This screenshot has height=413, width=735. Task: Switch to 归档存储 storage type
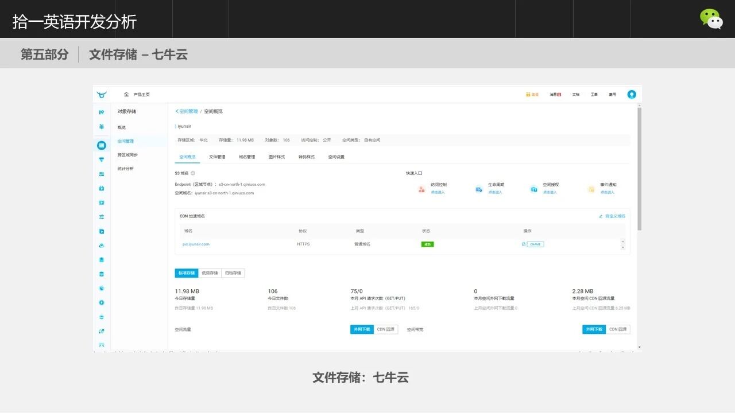pos(233,273)
